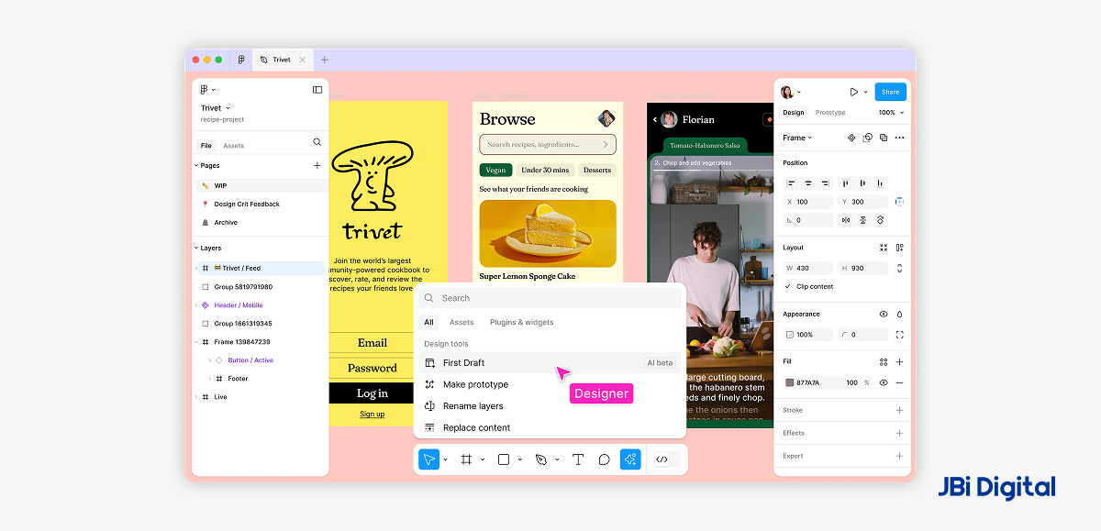Align right in the Position section
Image resolution: width=1101 pixels, height=531 pixels.
825,183
